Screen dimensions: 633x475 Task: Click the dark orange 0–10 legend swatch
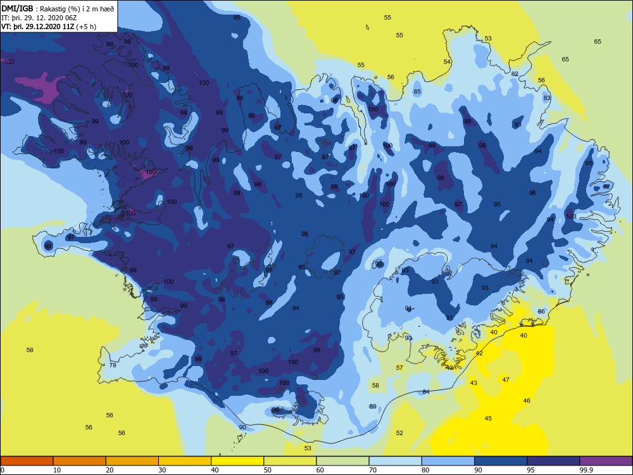tap(27, 461)
